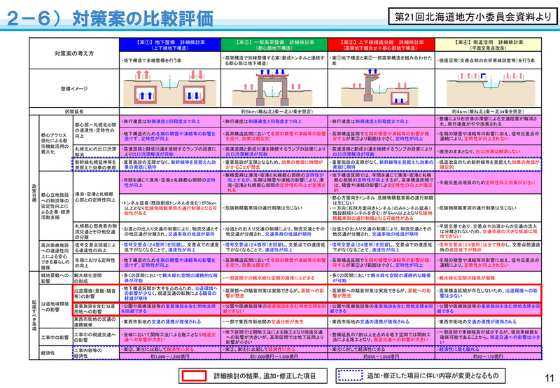Click the 沿道環境（景観・騒音等）の影響 label
Screen dimensions: 560x388
click(x=96, y=293)
